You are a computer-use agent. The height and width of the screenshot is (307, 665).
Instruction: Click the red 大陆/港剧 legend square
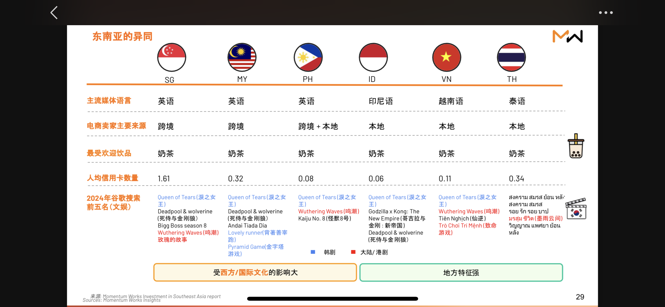tap(353, 252)
